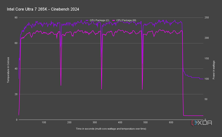This screenshot has height=137, width=222.
Task: Click the magenta legend swatch for CPU Package (W)
Action: (114, 20)
